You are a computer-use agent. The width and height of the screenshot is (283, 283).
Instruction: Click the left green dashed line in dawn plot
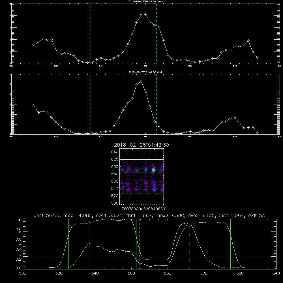pyautogui.click(x=90, y=33)
